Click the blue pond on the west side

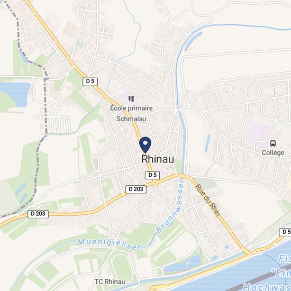pos(15,94)
